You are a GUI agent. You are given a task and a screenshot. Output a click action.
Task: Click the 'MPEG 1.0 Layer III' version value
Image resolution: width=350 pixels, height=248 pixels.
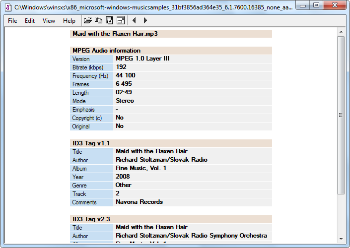pos(142,59)
